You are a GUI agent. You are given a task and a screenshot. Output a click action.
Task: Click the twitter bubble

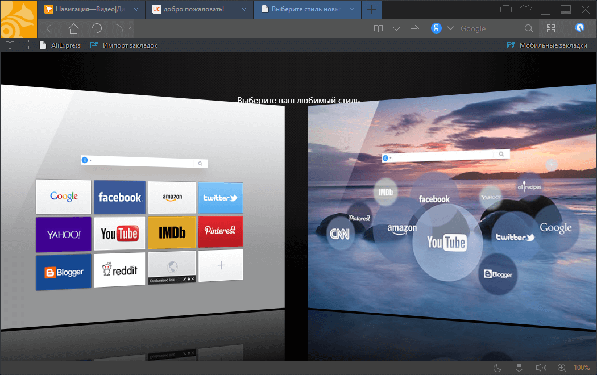click(515, 238)
